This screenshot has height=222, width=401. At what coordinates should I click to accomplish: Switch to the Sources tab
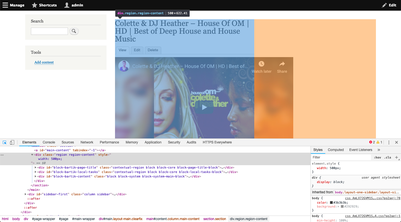(x=68, y=142)
